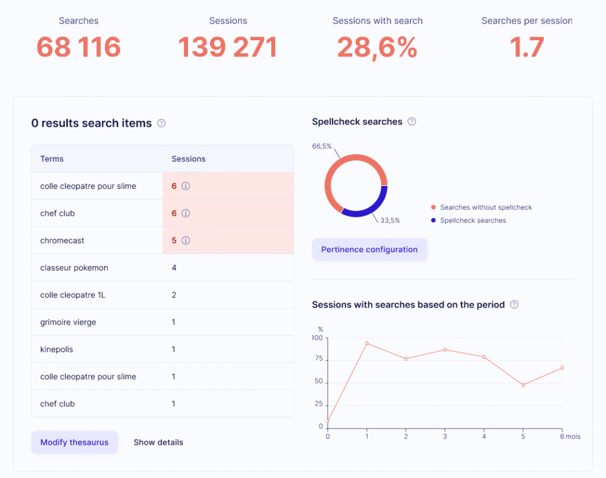Open Show details link
Screen dimensions: 606x478
[158, 442]
